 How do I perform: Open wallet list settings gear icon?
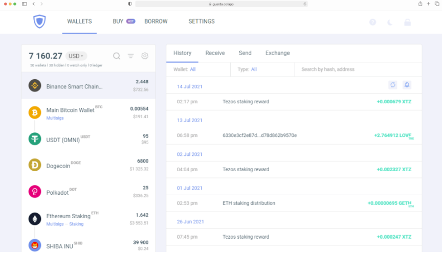[145, 56]
